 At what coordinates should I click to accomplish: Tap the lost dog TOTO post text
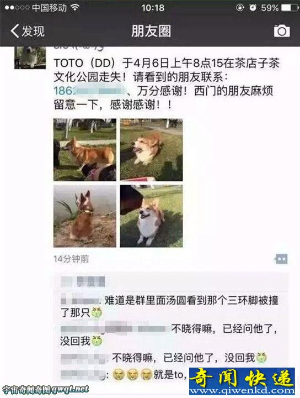coord(167,84)
